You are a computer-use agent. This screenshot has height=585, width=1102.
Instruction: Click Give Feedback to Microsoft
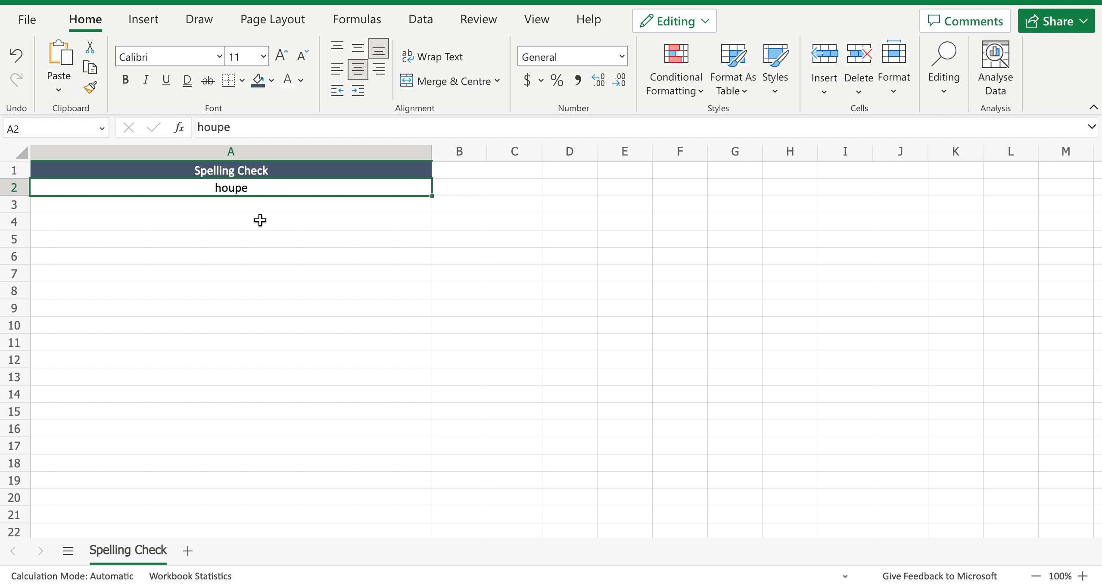click(939, 576)
